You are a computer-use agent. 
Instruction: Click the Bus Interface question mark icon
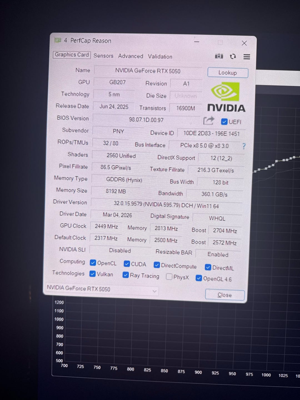point(244,146)
